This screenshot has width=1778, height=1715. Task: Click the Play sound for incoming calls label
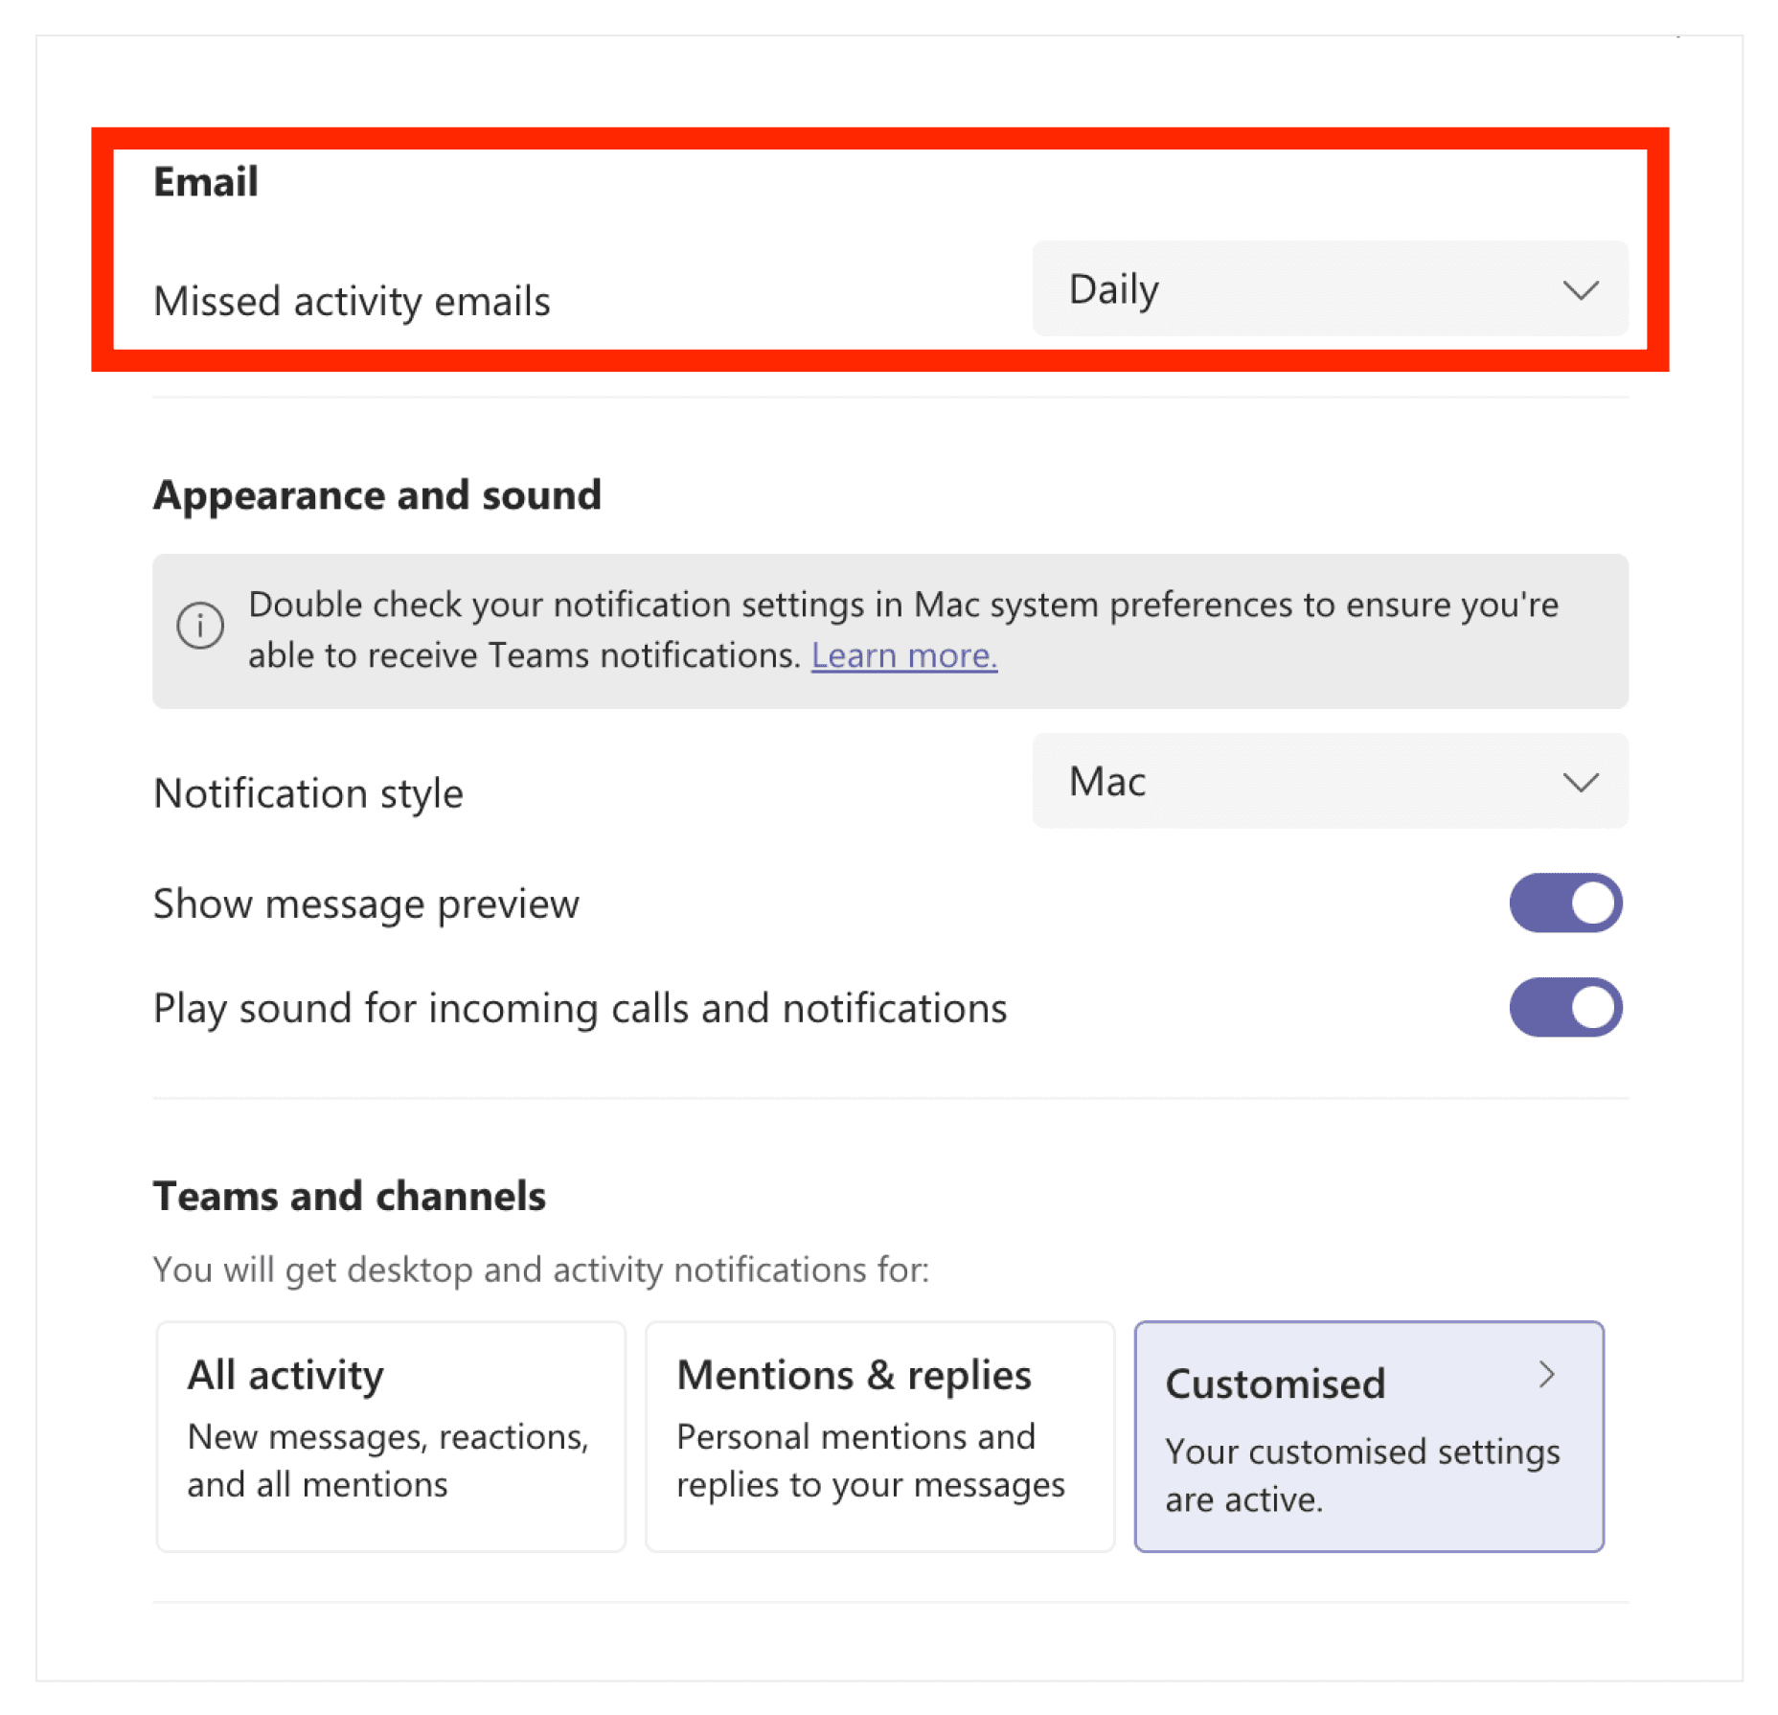pyautogui.click(x=580, y=1009)
